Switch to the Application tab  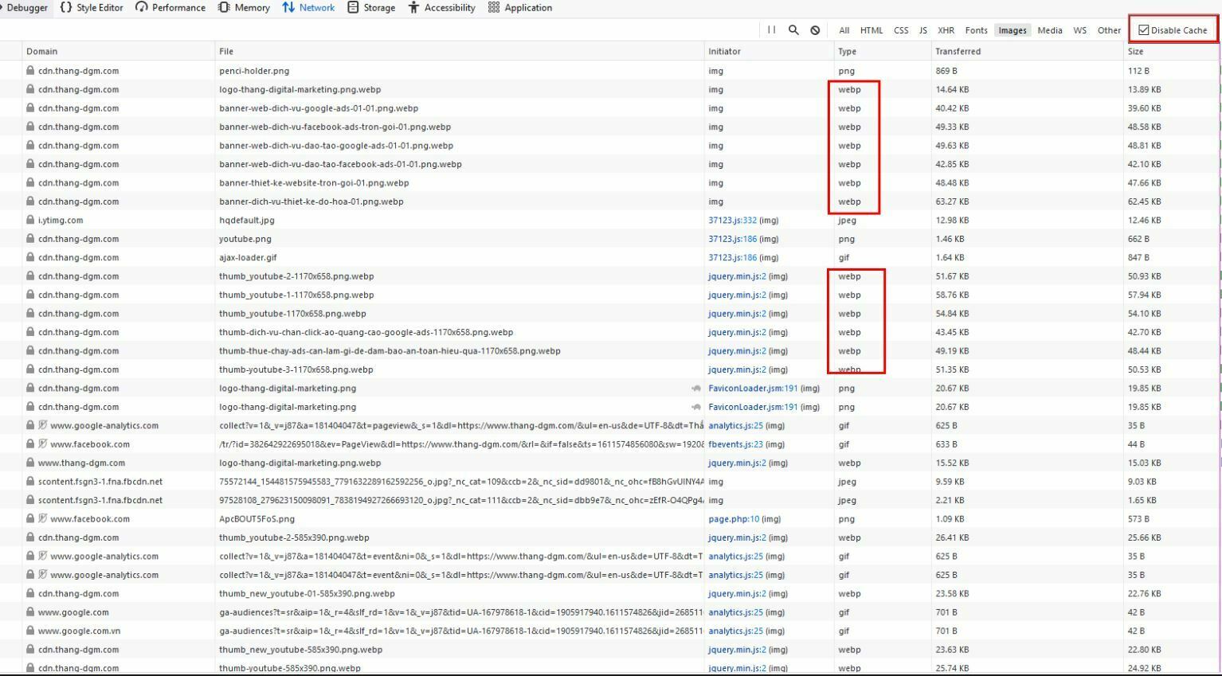[x=520, y=7]
